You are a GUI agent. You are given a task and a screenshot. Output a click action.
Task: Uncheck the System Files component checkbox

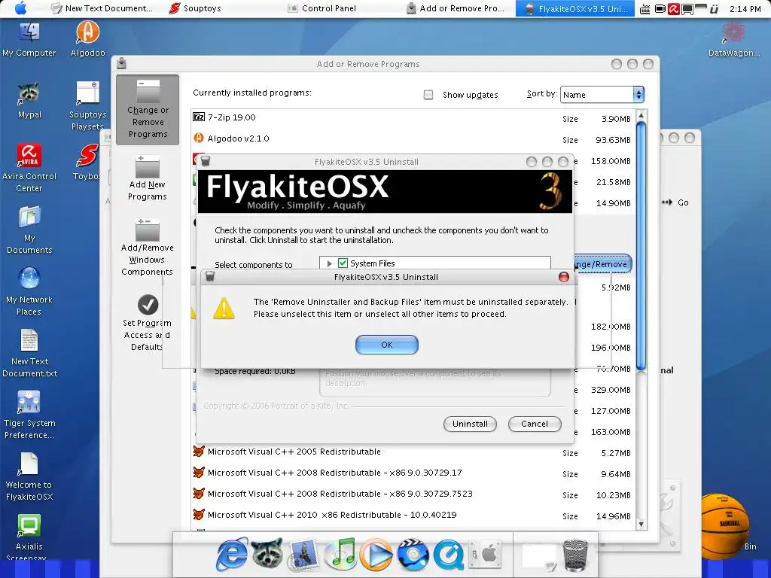[x=343, y=263]
